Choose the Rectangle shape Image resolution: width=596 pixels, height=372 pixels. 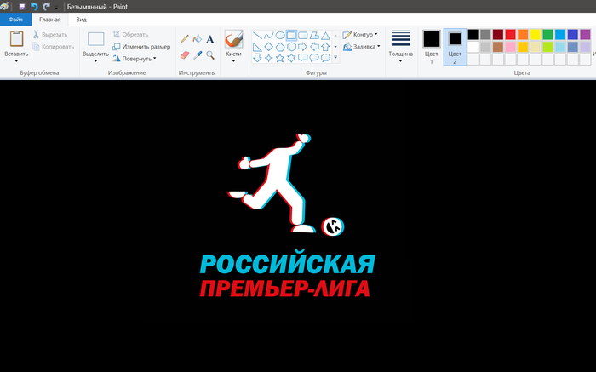pos(291,36)
